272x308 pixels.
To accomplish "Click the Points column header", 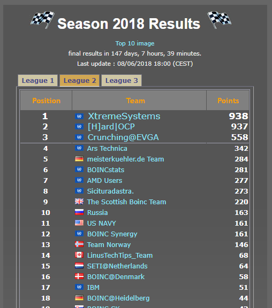I will (x=228, y=101).
